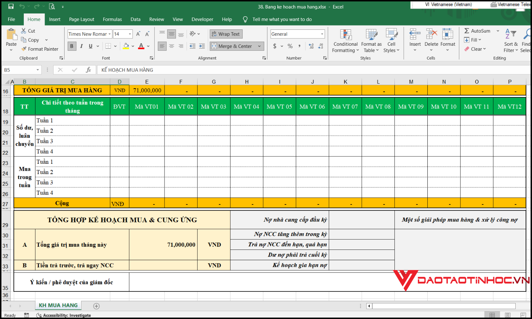Open the Merge & Center dropdown arrow
This screenshot has width=532, height=319.
pyautogui.click(x=260, y=46)
